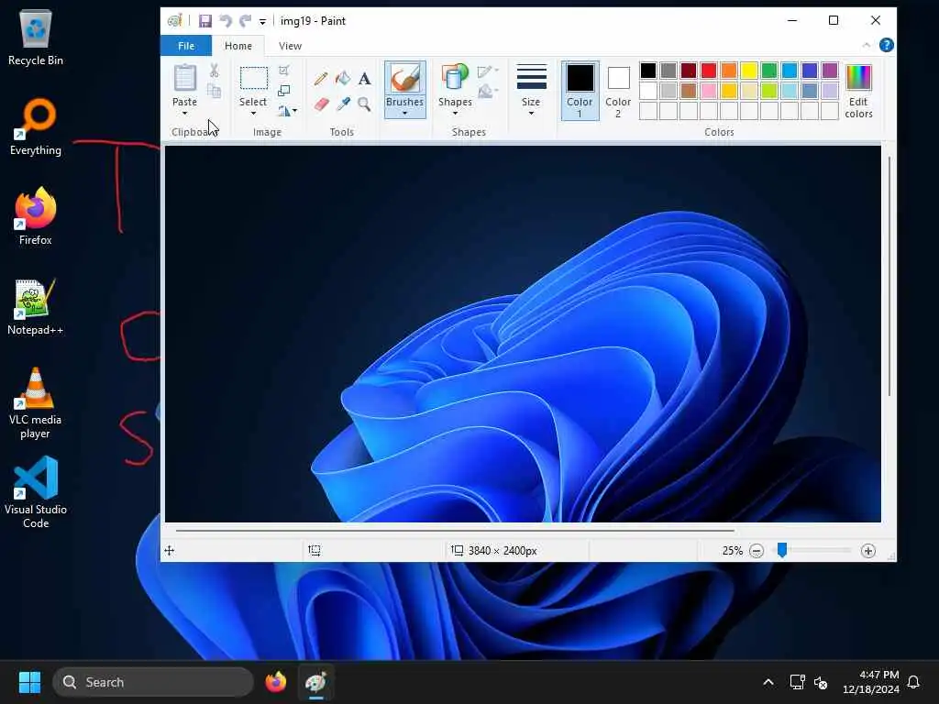Select the Magnifier tool

click(x=364, y=104)
